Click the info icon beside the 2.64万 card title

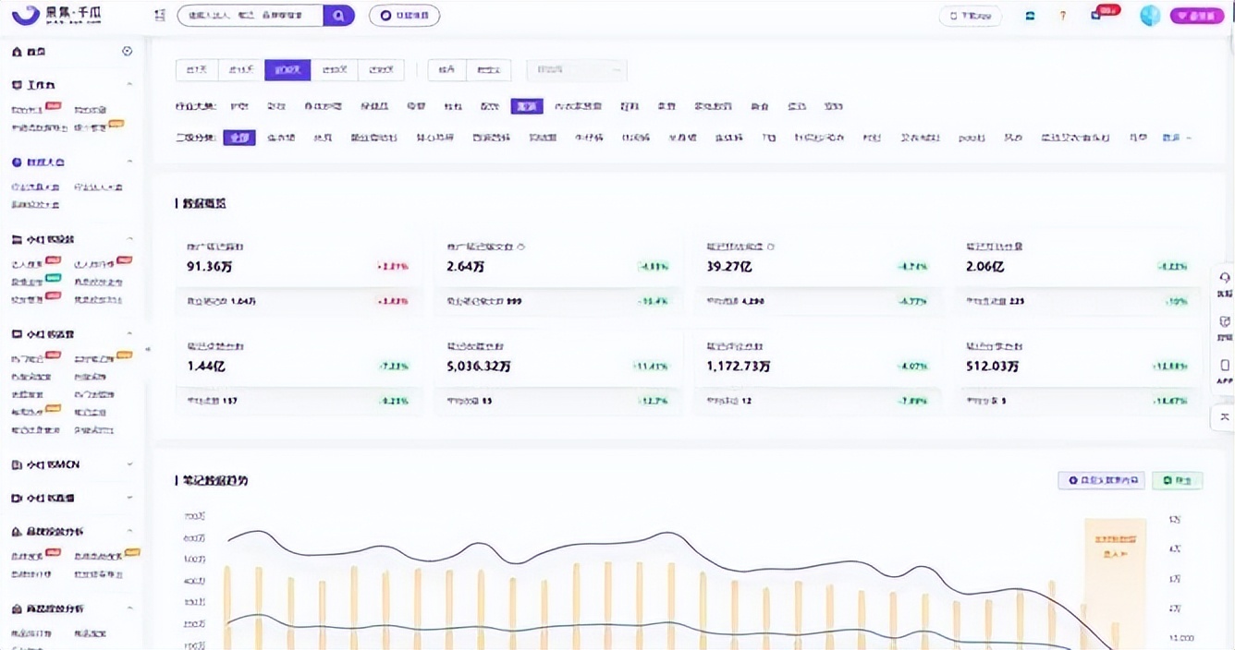click(521, 247)
